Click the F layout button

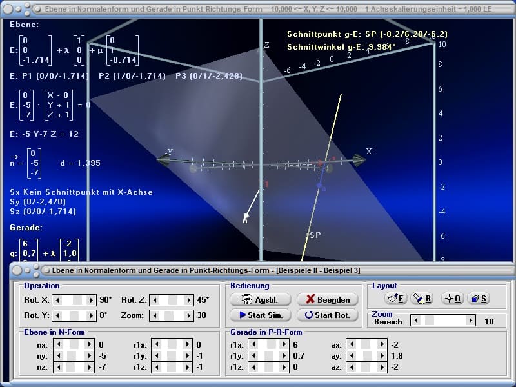click(395, 299)
